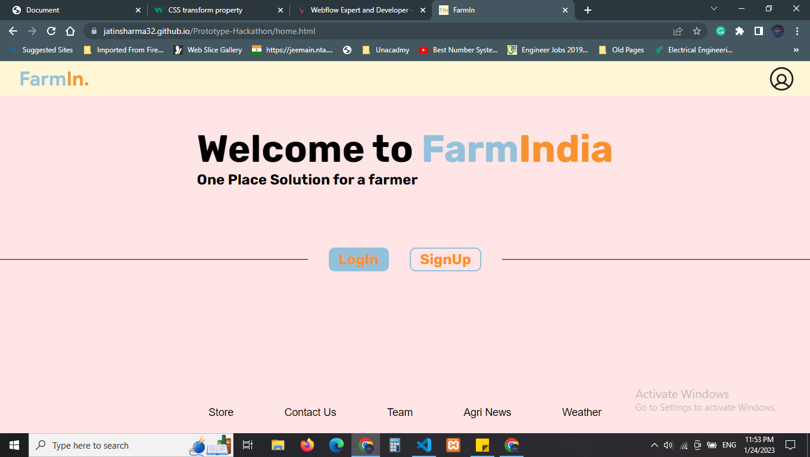Open the Unacadmy bookmark folder
Image resolution: width=810 pixels, height=457 pixels.
(x=386, y=50)
